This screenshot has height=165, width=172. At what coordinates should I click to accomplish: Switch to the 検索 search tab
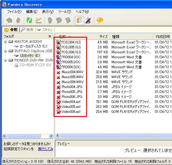[x=27, y=30]
